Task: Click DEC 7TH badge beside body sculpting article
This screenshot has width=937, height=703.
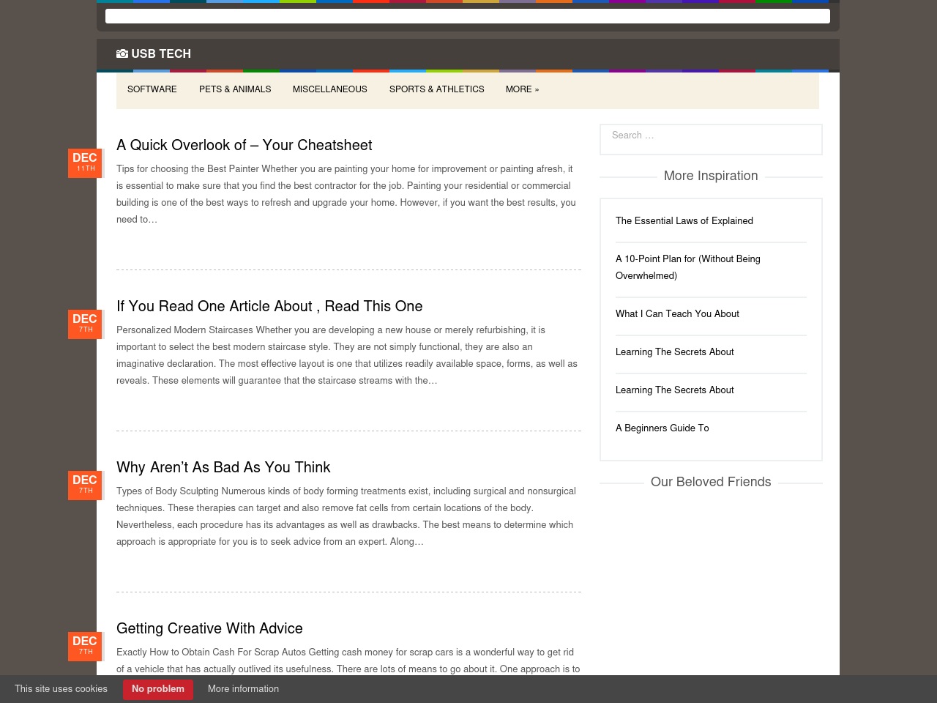Action: (85, 485)
